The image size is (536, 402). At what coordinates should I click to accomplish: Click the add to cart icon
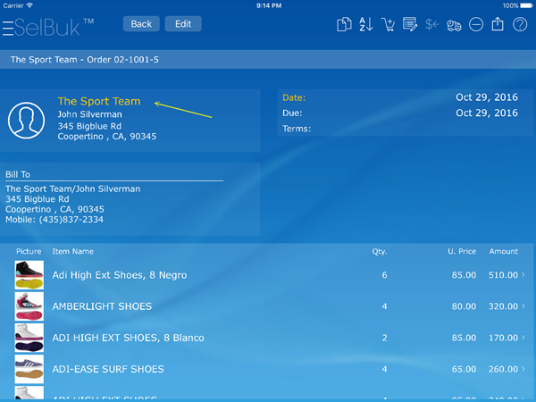[389, 25]
